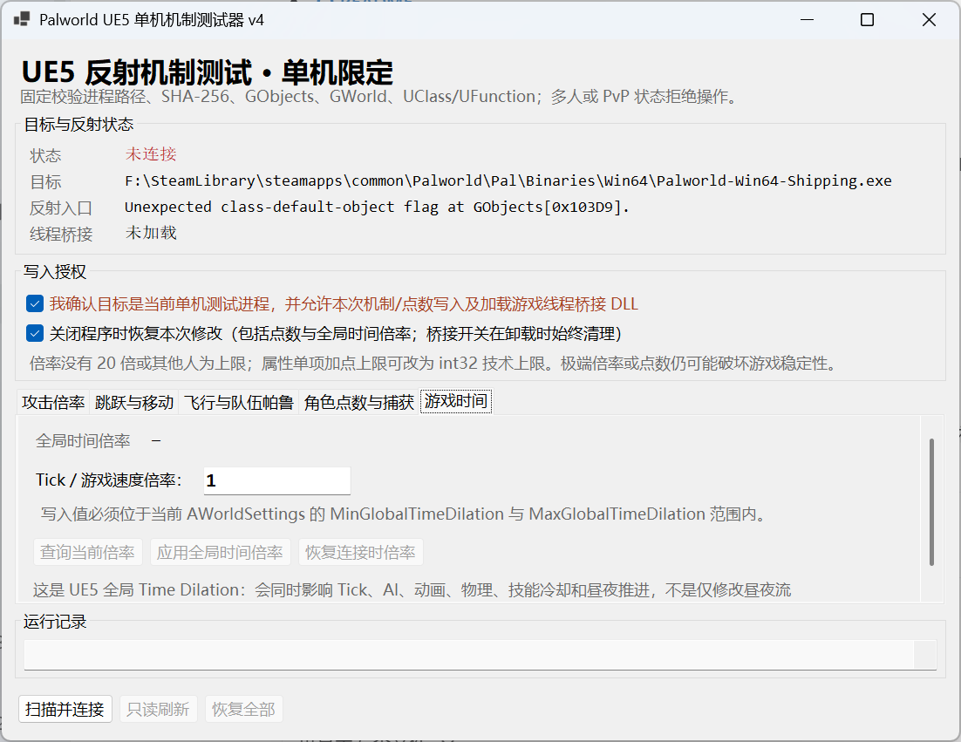Click the 倍率没有 20 倍 warning note
Screen dimensions: 961x742
[x=433, y=364]
